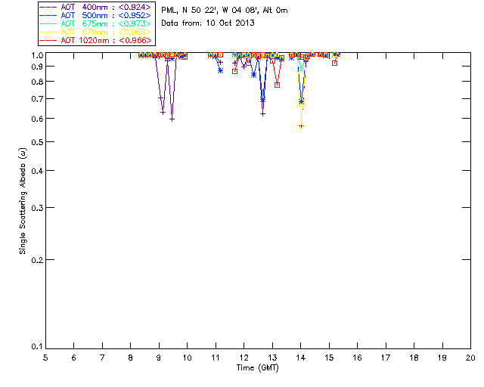Click the red square marker near 0.92 past 15
The image size is (484, 387).
pyautogui.click(x=334, y=63)
